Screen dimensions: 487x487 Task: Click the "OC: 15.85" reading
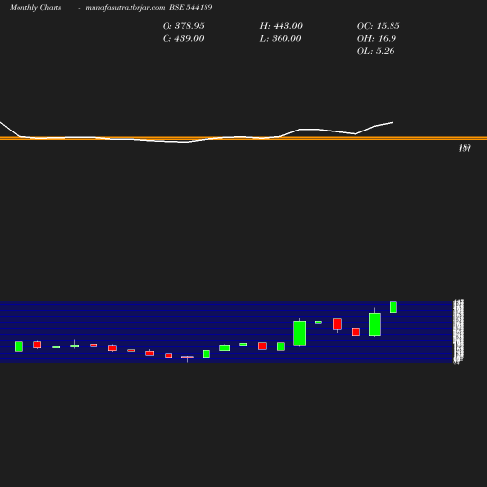pyautogui.click(x=379, y=26)
